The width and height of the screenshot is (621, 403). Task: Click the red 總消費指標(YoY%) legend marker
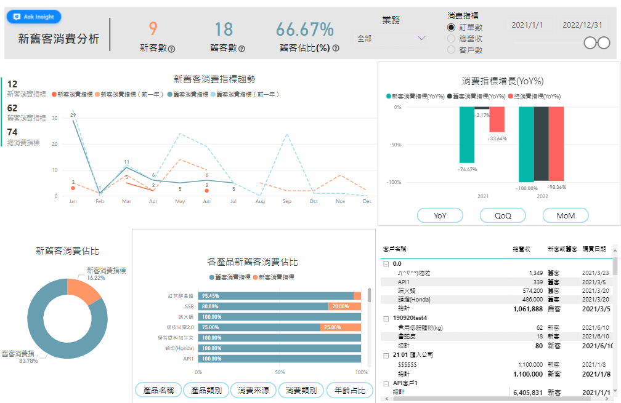pyautogui.click(x=510, y=97)
